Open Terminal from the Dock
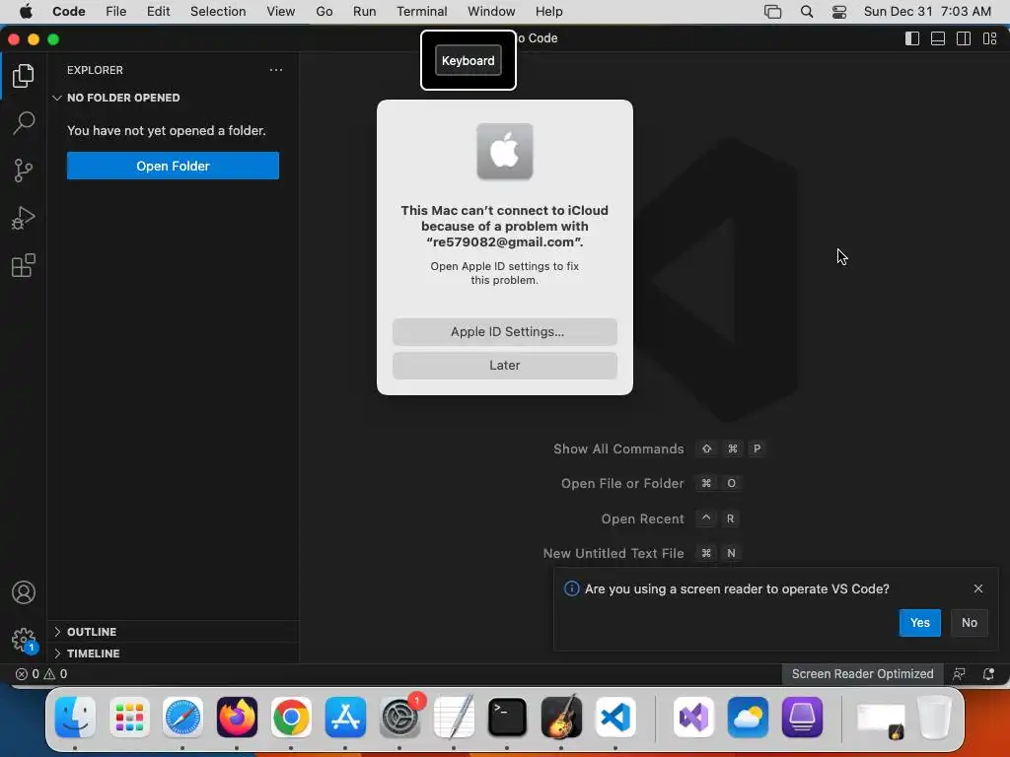Viewport: 1010px width, 757px height. (x=508, y=718)
